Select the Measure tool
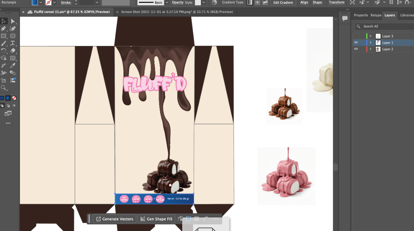This screenshot has width=414, height=231. (4, 65)
